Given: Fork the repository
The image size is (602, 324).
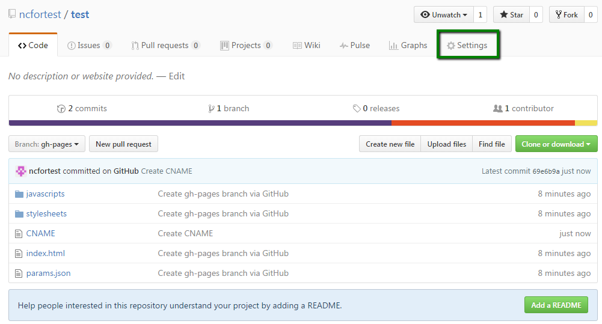Looking at the screenshot, I should pos(567,14).
